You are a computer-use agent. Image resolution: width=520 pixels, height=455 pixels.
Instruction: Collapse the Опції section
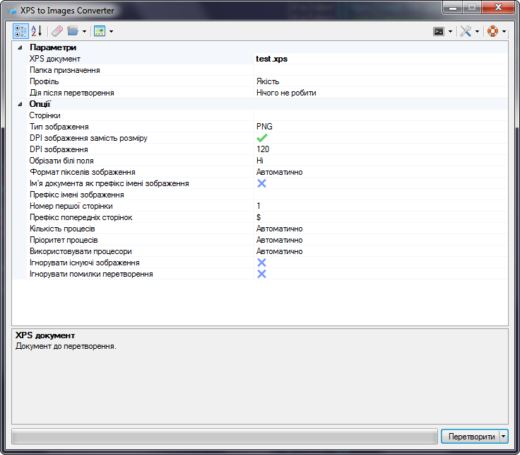pyautogui.click(x=20, y=104)
